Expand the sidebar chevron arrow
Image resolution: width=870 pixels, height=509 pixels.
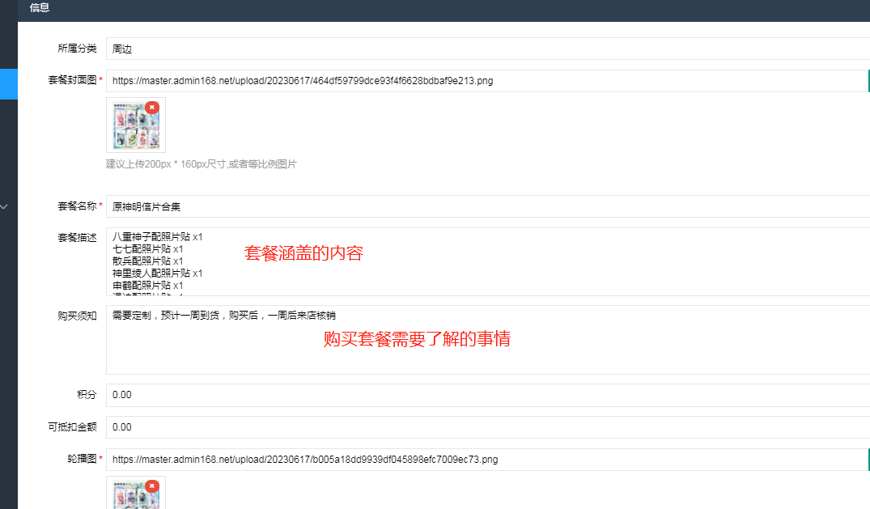click(x=4, y=206)
